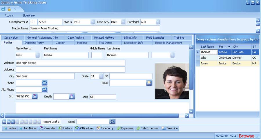Open Notes from the bottom toolbar
Viewport: 261px width, 139px height.
coord(10,128)
